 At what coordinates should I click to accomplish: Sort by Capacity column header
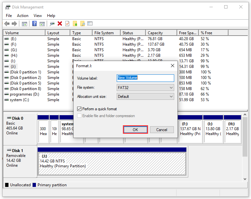[x=161, y=33]
